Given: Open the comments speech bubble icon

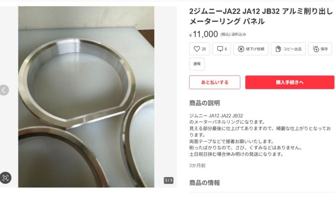Looking at the screenshot, I should pos(220,49).
